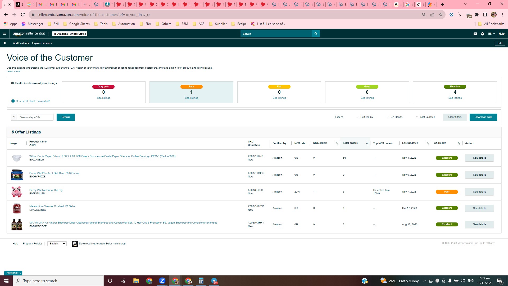Open the EN language dropdown in header
The image size is (508, 286).
coord(491,34)
